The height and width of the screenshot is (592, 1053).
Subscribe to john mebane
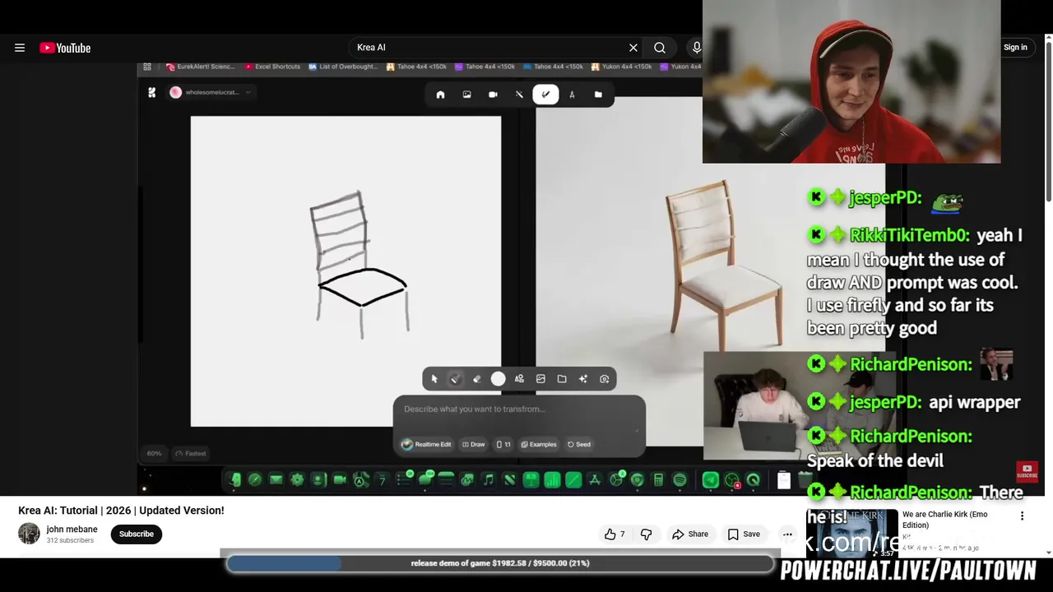pos(137,534)
